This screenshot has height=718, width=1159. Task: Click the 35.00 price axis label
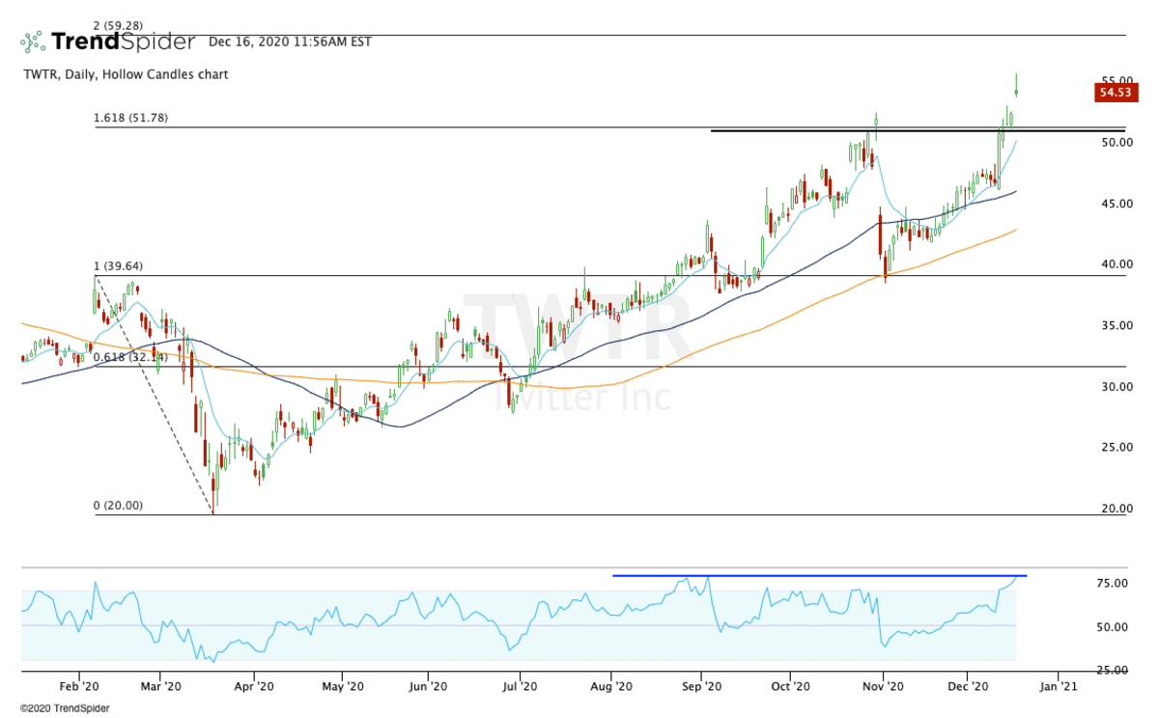click(x=1117, y=325)
